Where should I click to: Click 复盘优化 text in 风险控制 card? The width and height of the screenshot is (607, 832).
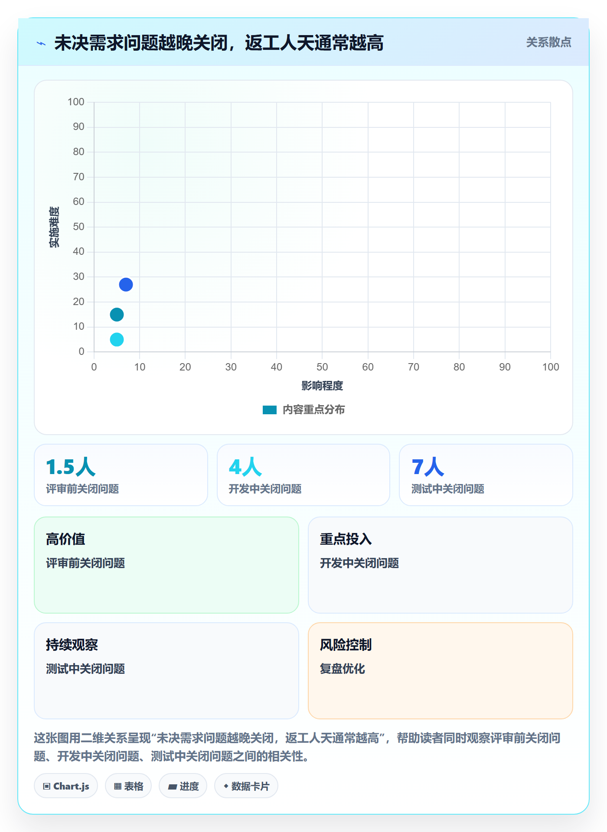[343, 669]
